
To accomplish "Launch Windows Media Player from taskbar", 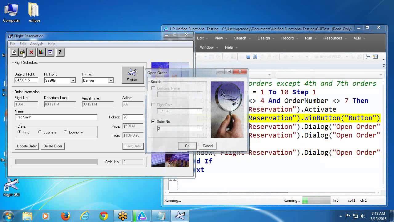I will pos(46,216).
